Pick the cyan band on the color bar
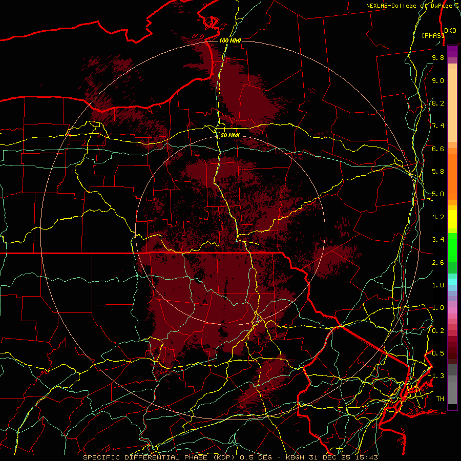 click(x=452, y=282)
